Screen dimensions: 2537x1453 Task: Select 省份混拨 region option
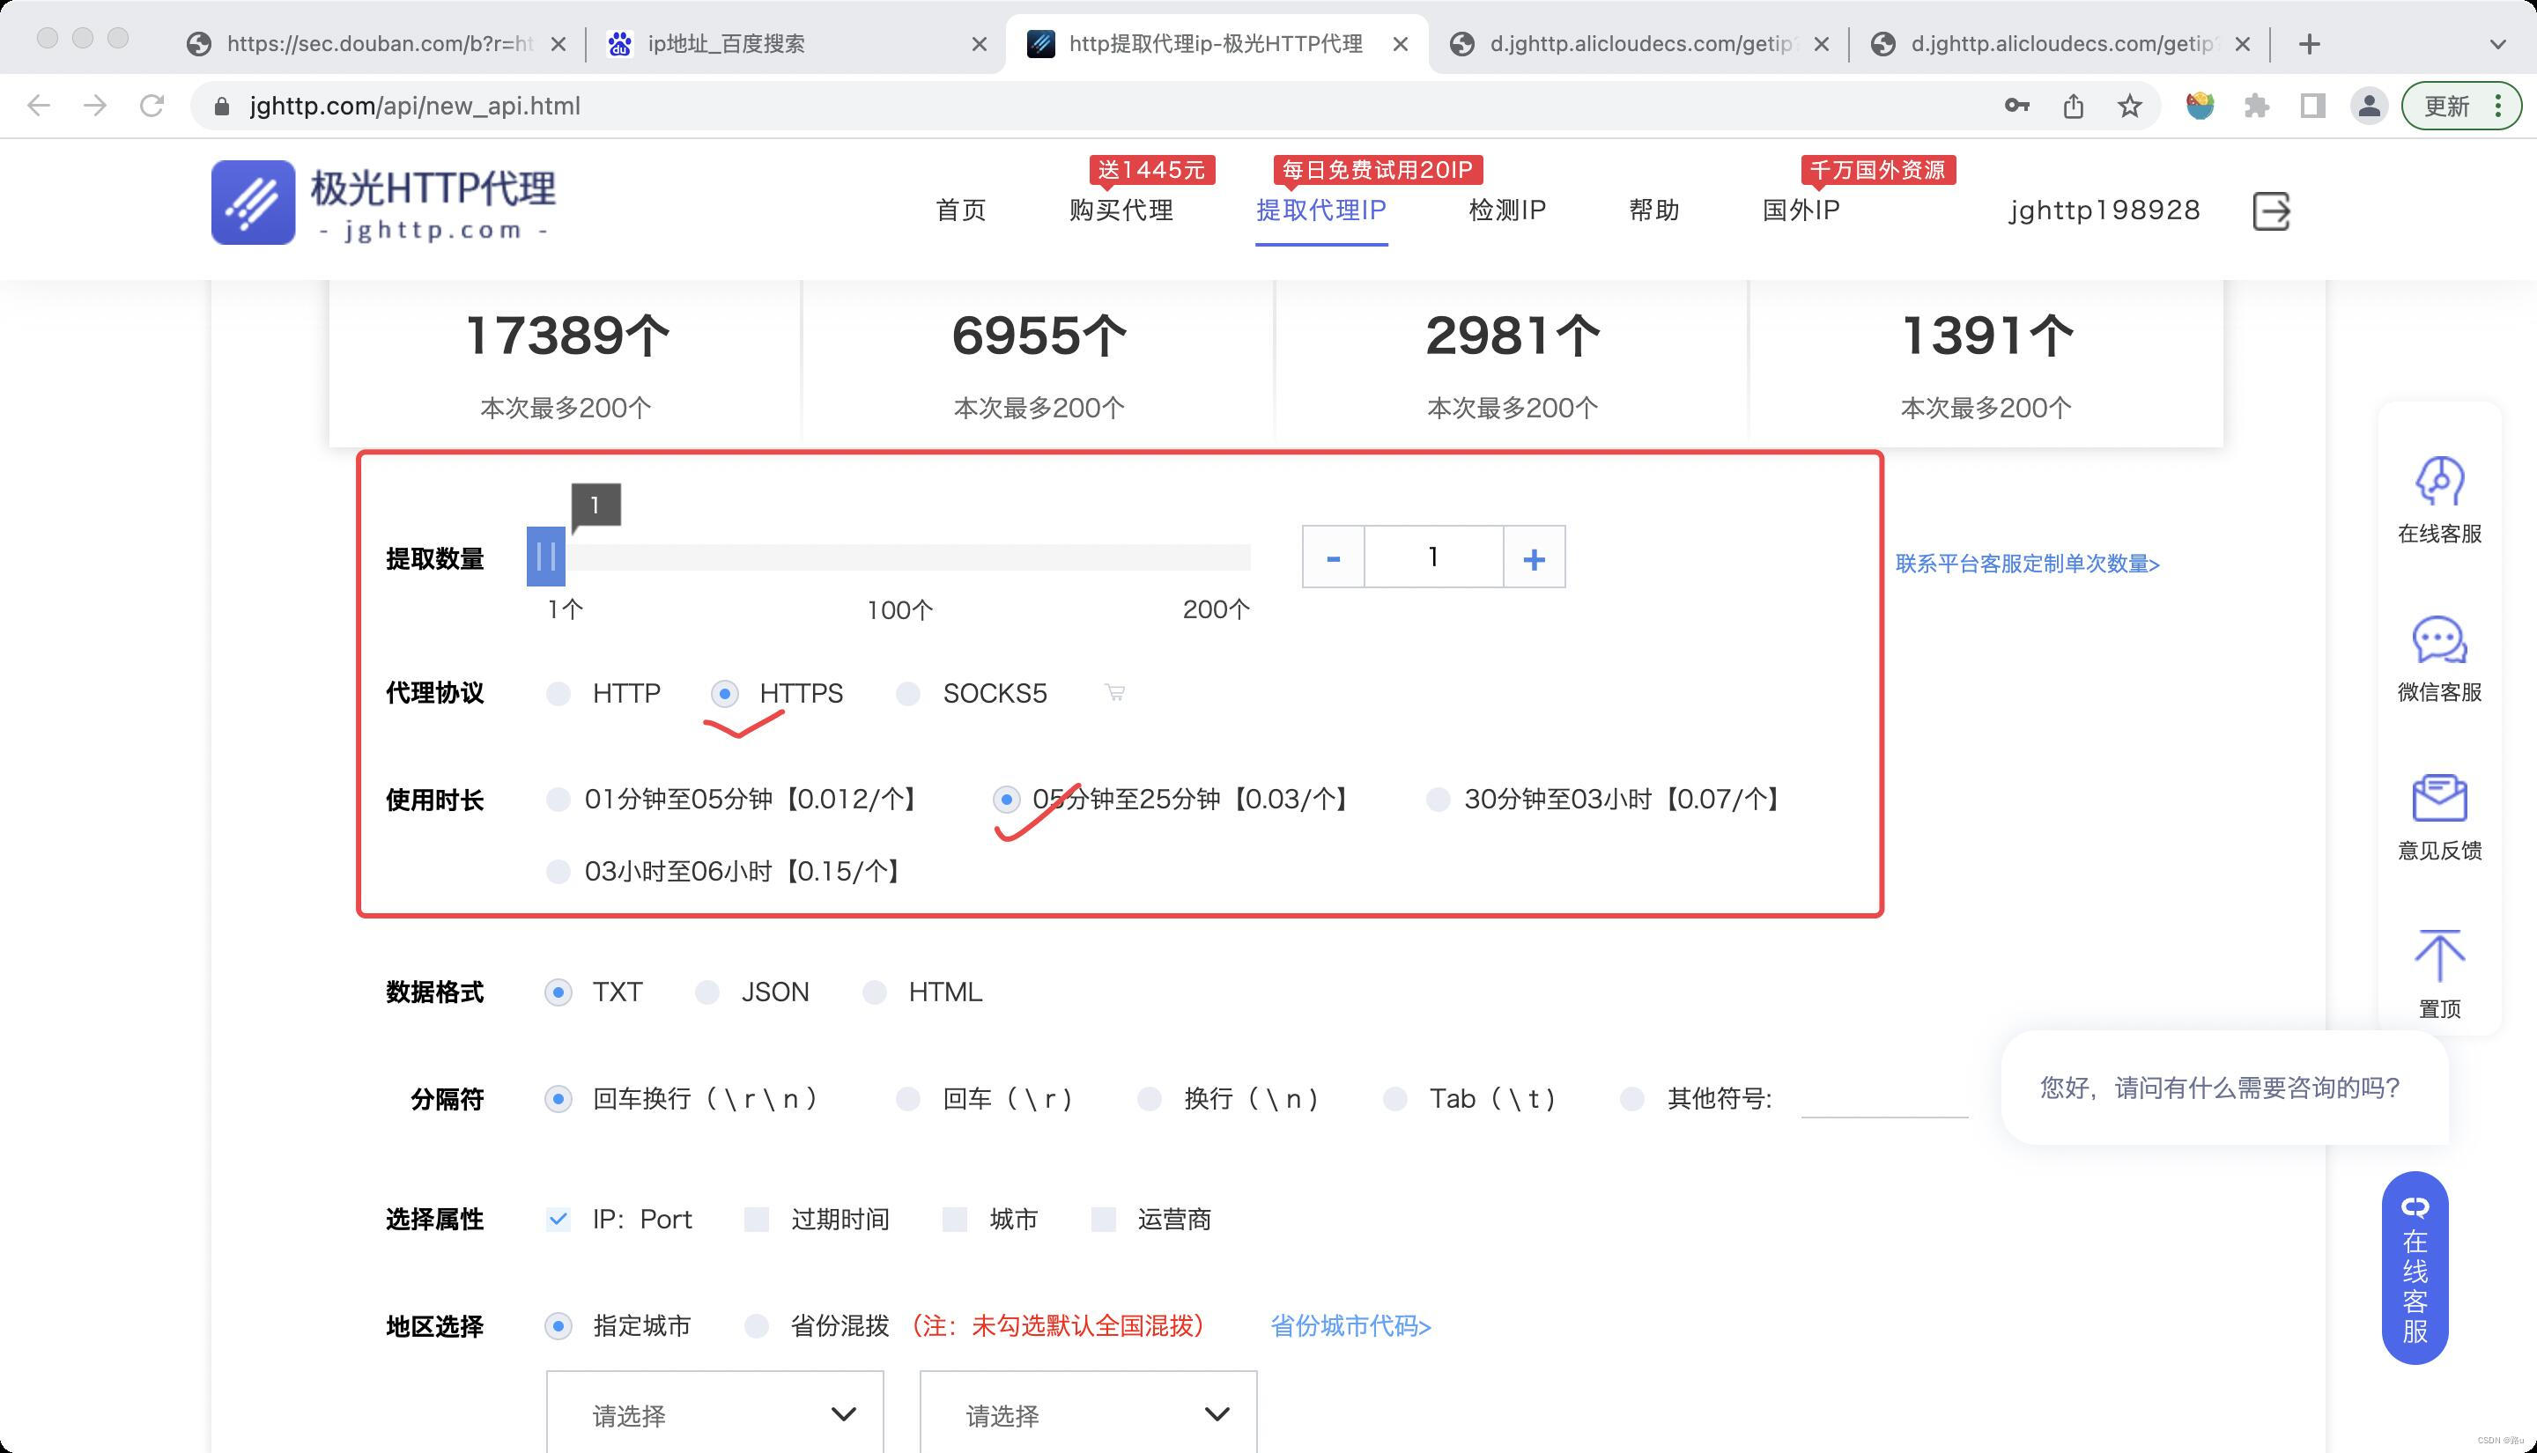click(757, 1325)
